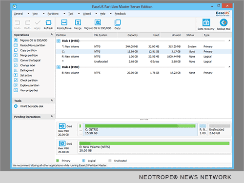Viewport: 244px width, 183px height.
Task: Click the Disk 2 (MBR) group icon
Action: pyautogui.click(x=59, y=67)
